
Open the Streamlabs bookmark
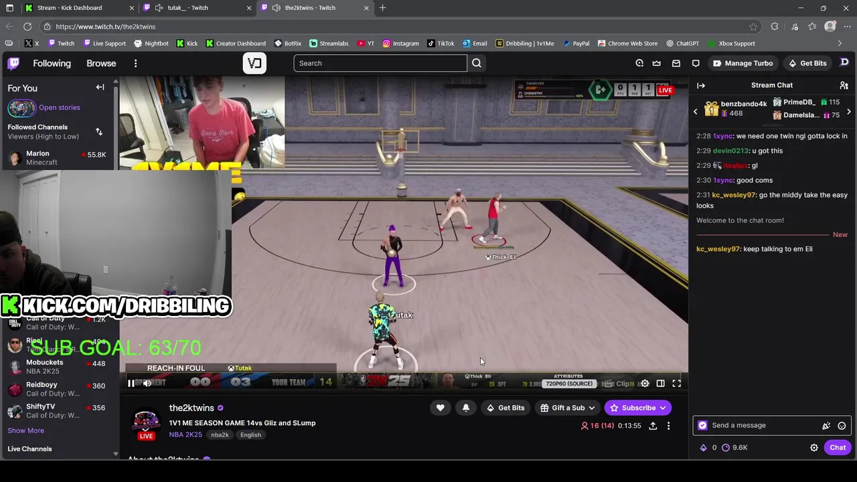click(x=329, y=44)
